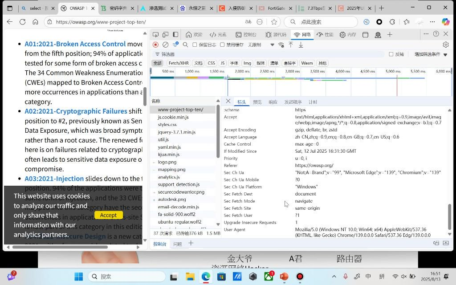Enable Disable cache (禁用缓存) checkbox
The width and height of the screenshot is (456, 285).
coord(222,45)
